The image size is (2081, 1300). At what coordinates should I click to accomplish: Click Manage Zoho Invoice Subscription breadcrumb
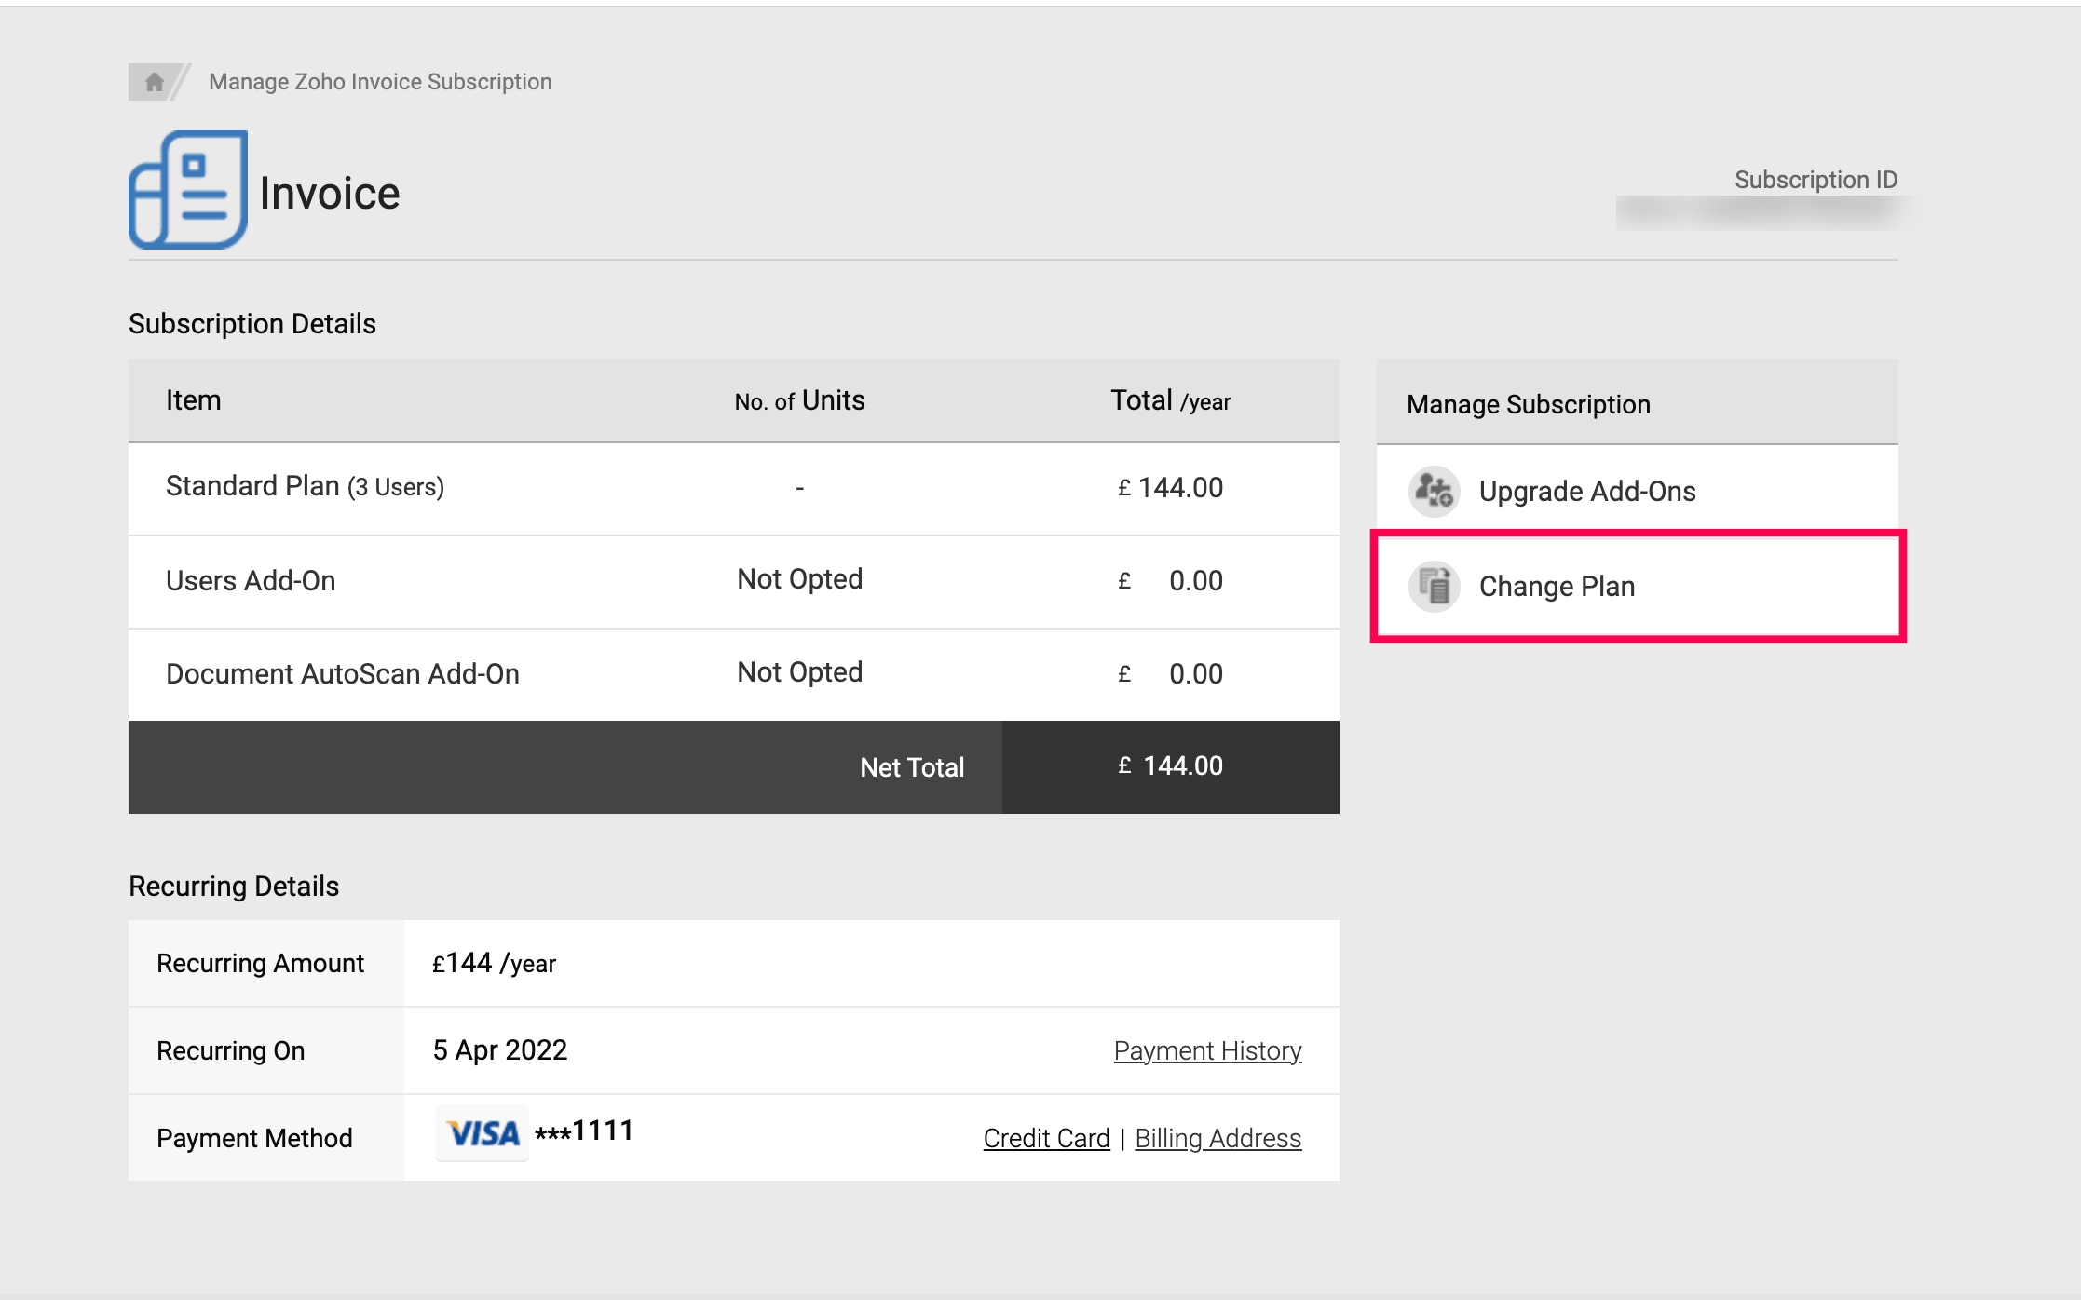pyautogui.click(x=380, y=82)
